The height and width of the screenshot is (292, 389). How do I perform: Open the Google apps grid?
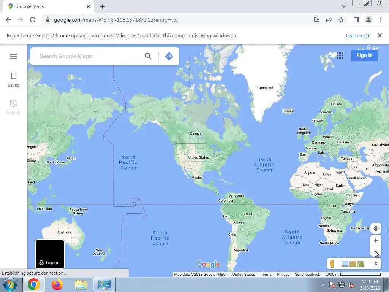pyautogui.click(x=340, y=56)
